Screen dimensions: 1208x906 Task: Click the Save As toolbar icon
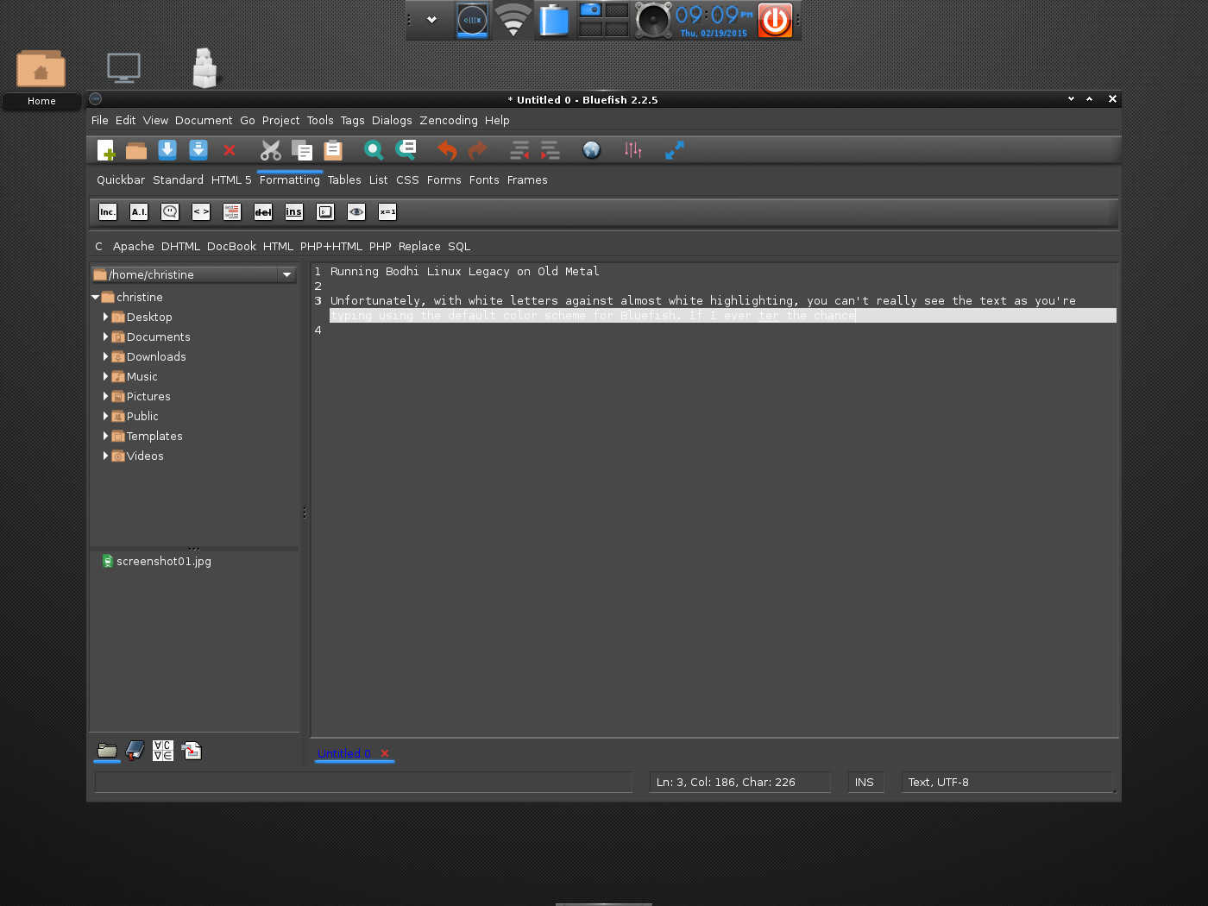[198, 150]
